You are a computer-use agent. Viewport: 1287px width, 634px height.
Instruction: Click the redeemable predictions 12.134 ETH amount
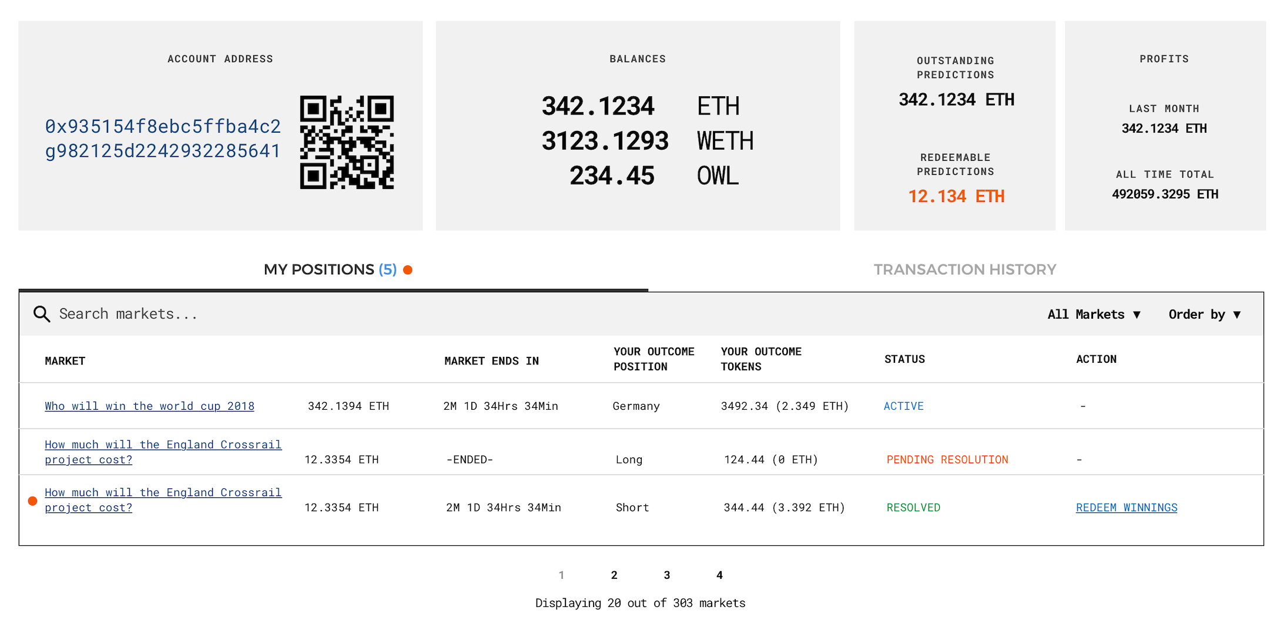click(x=956, y=196)
